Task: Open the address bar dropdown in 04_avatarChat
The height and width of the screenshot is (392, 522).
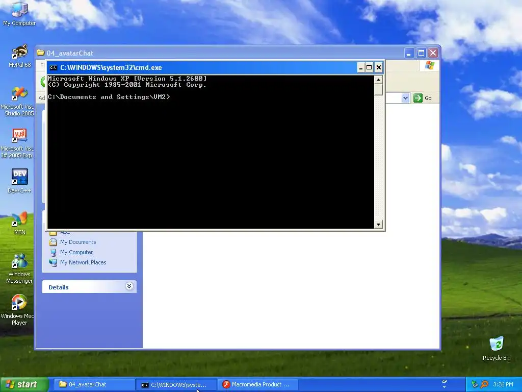Action: (x=405, y=98)
